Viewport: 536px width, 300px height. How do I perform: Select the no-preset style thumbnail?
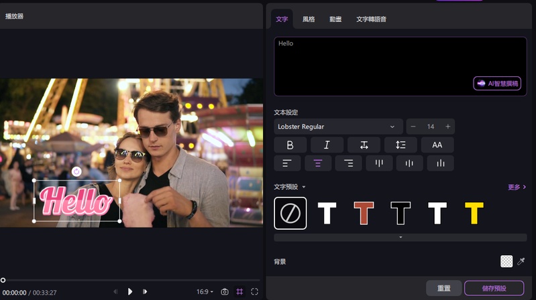pos(290,214)
